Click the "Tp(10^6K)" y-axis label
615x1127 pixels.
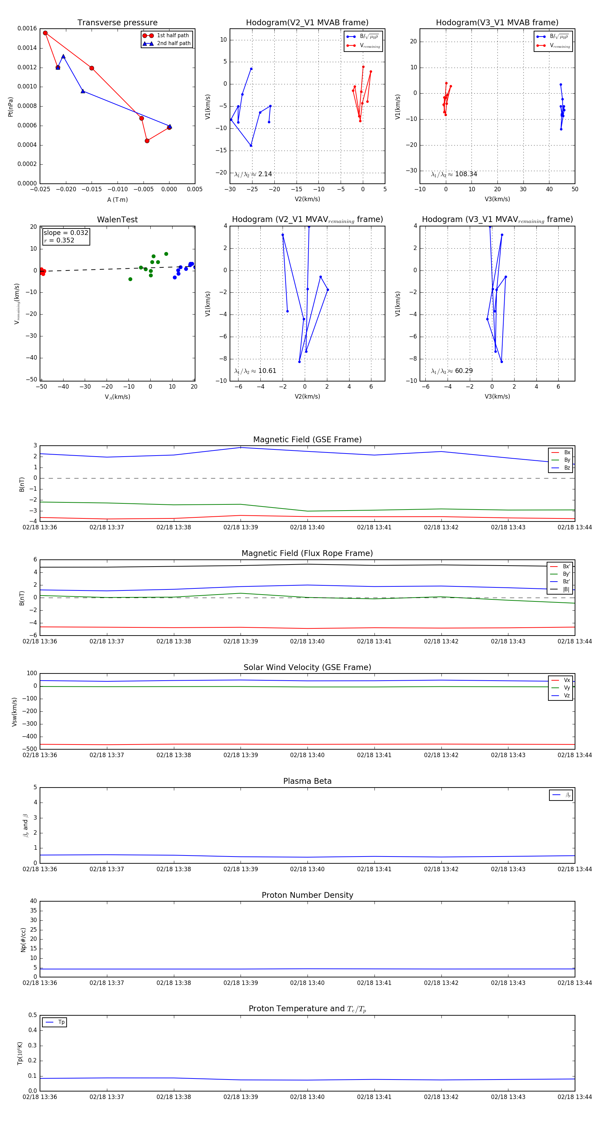tap(20, 1053)
